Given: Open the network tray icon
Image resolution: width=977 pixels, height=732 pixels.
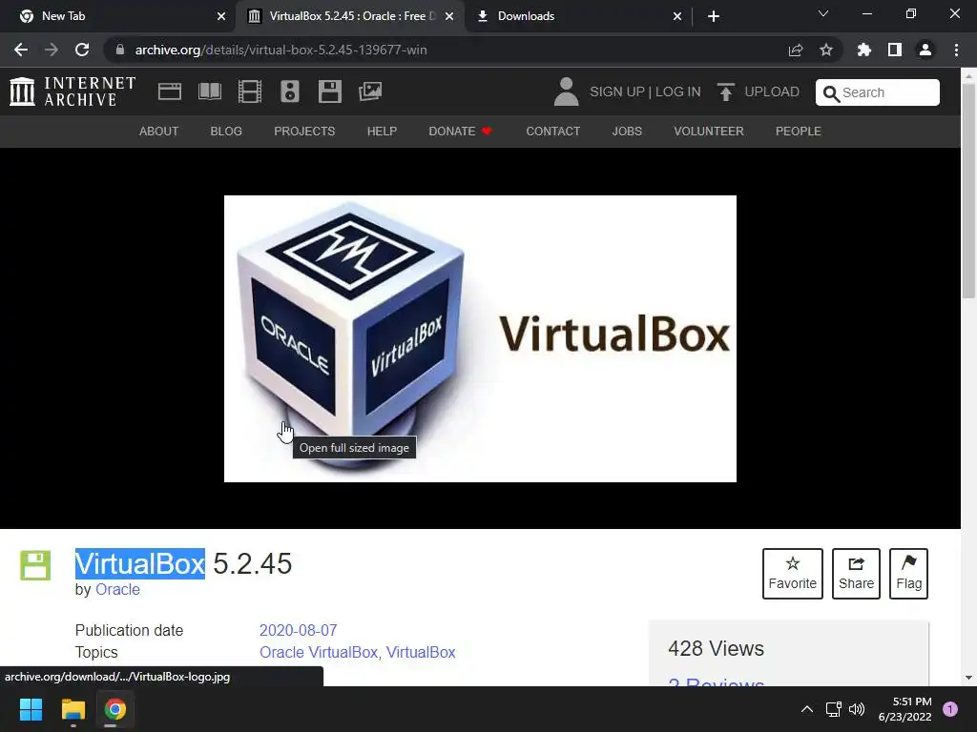Looking at the screenshot, I should (x=833, y=709).
